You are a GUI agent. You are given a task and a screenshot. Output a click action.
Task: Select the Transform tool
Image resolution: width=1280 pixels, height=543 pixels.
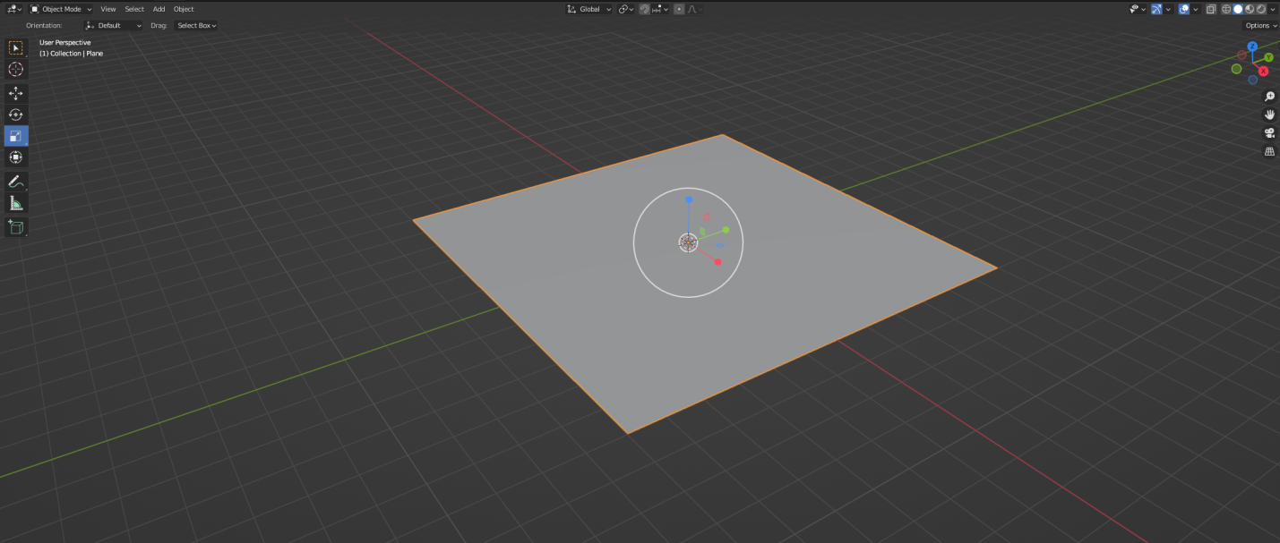click(x=16, y=157)
